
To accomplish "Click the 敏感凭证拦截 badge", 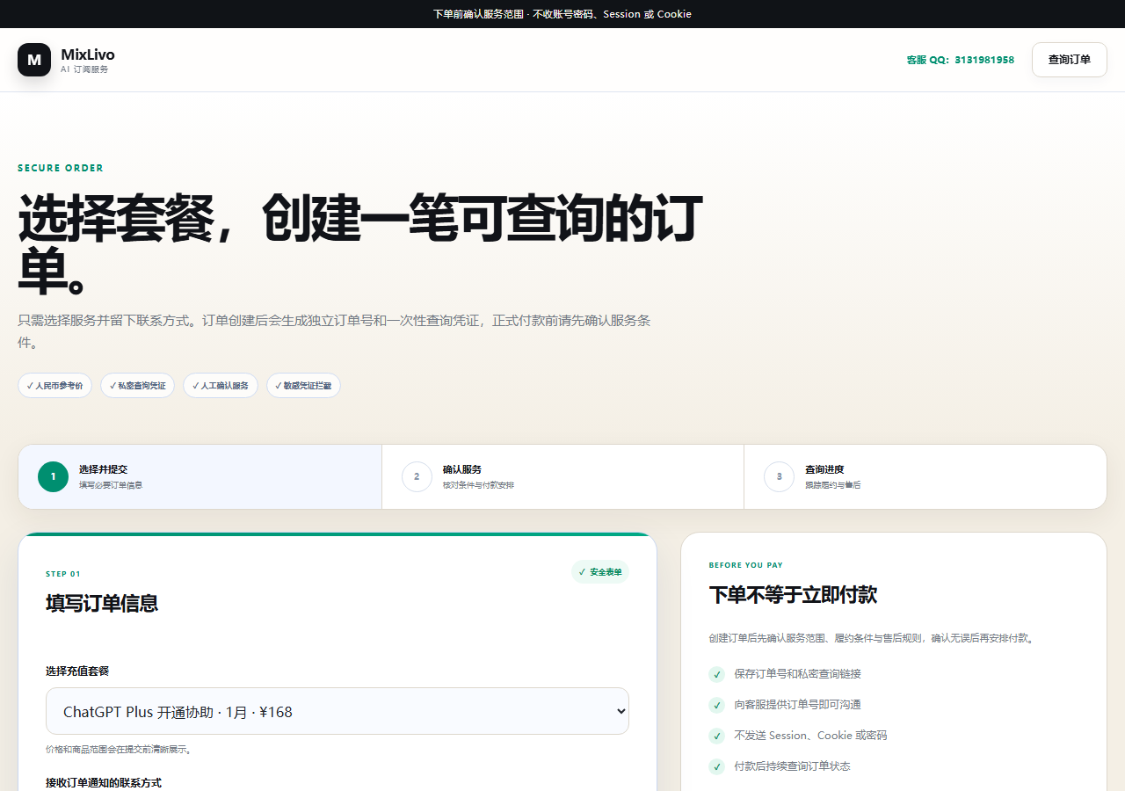I will [x=303, y=386].
